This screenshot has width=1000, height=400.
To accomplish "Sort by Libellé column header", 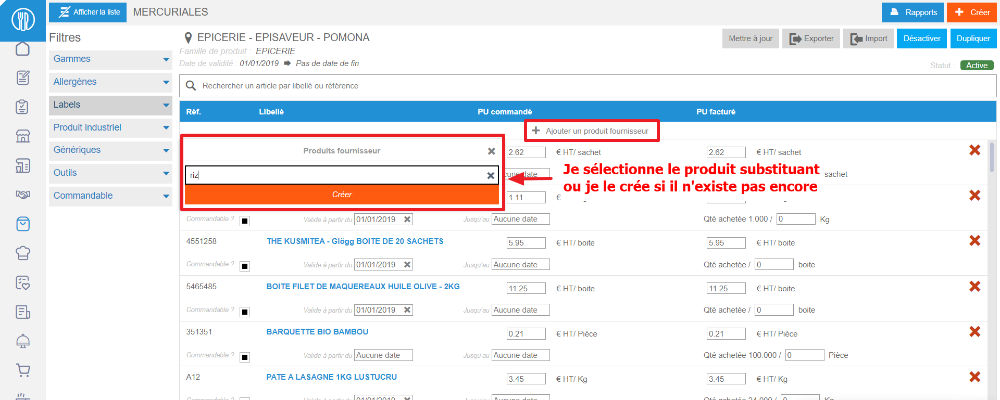I will click(271, 112).
